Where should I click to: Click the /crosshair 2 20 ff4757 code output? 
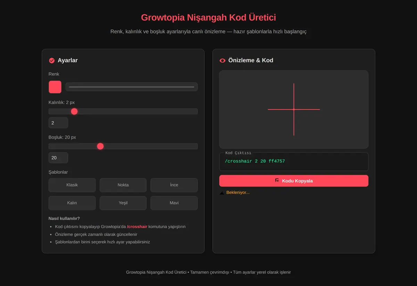tap(255, 161)
